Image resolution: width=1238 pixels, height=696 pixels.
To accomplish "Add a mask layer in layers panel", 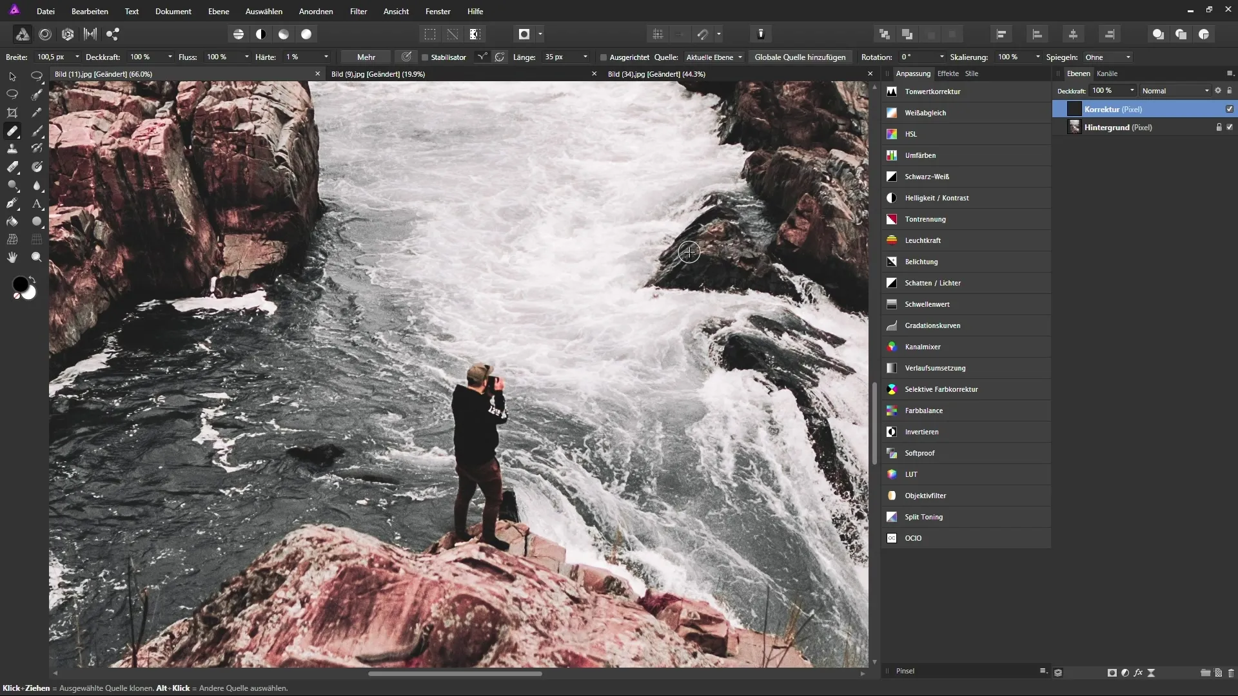I will pos(1112,673).
